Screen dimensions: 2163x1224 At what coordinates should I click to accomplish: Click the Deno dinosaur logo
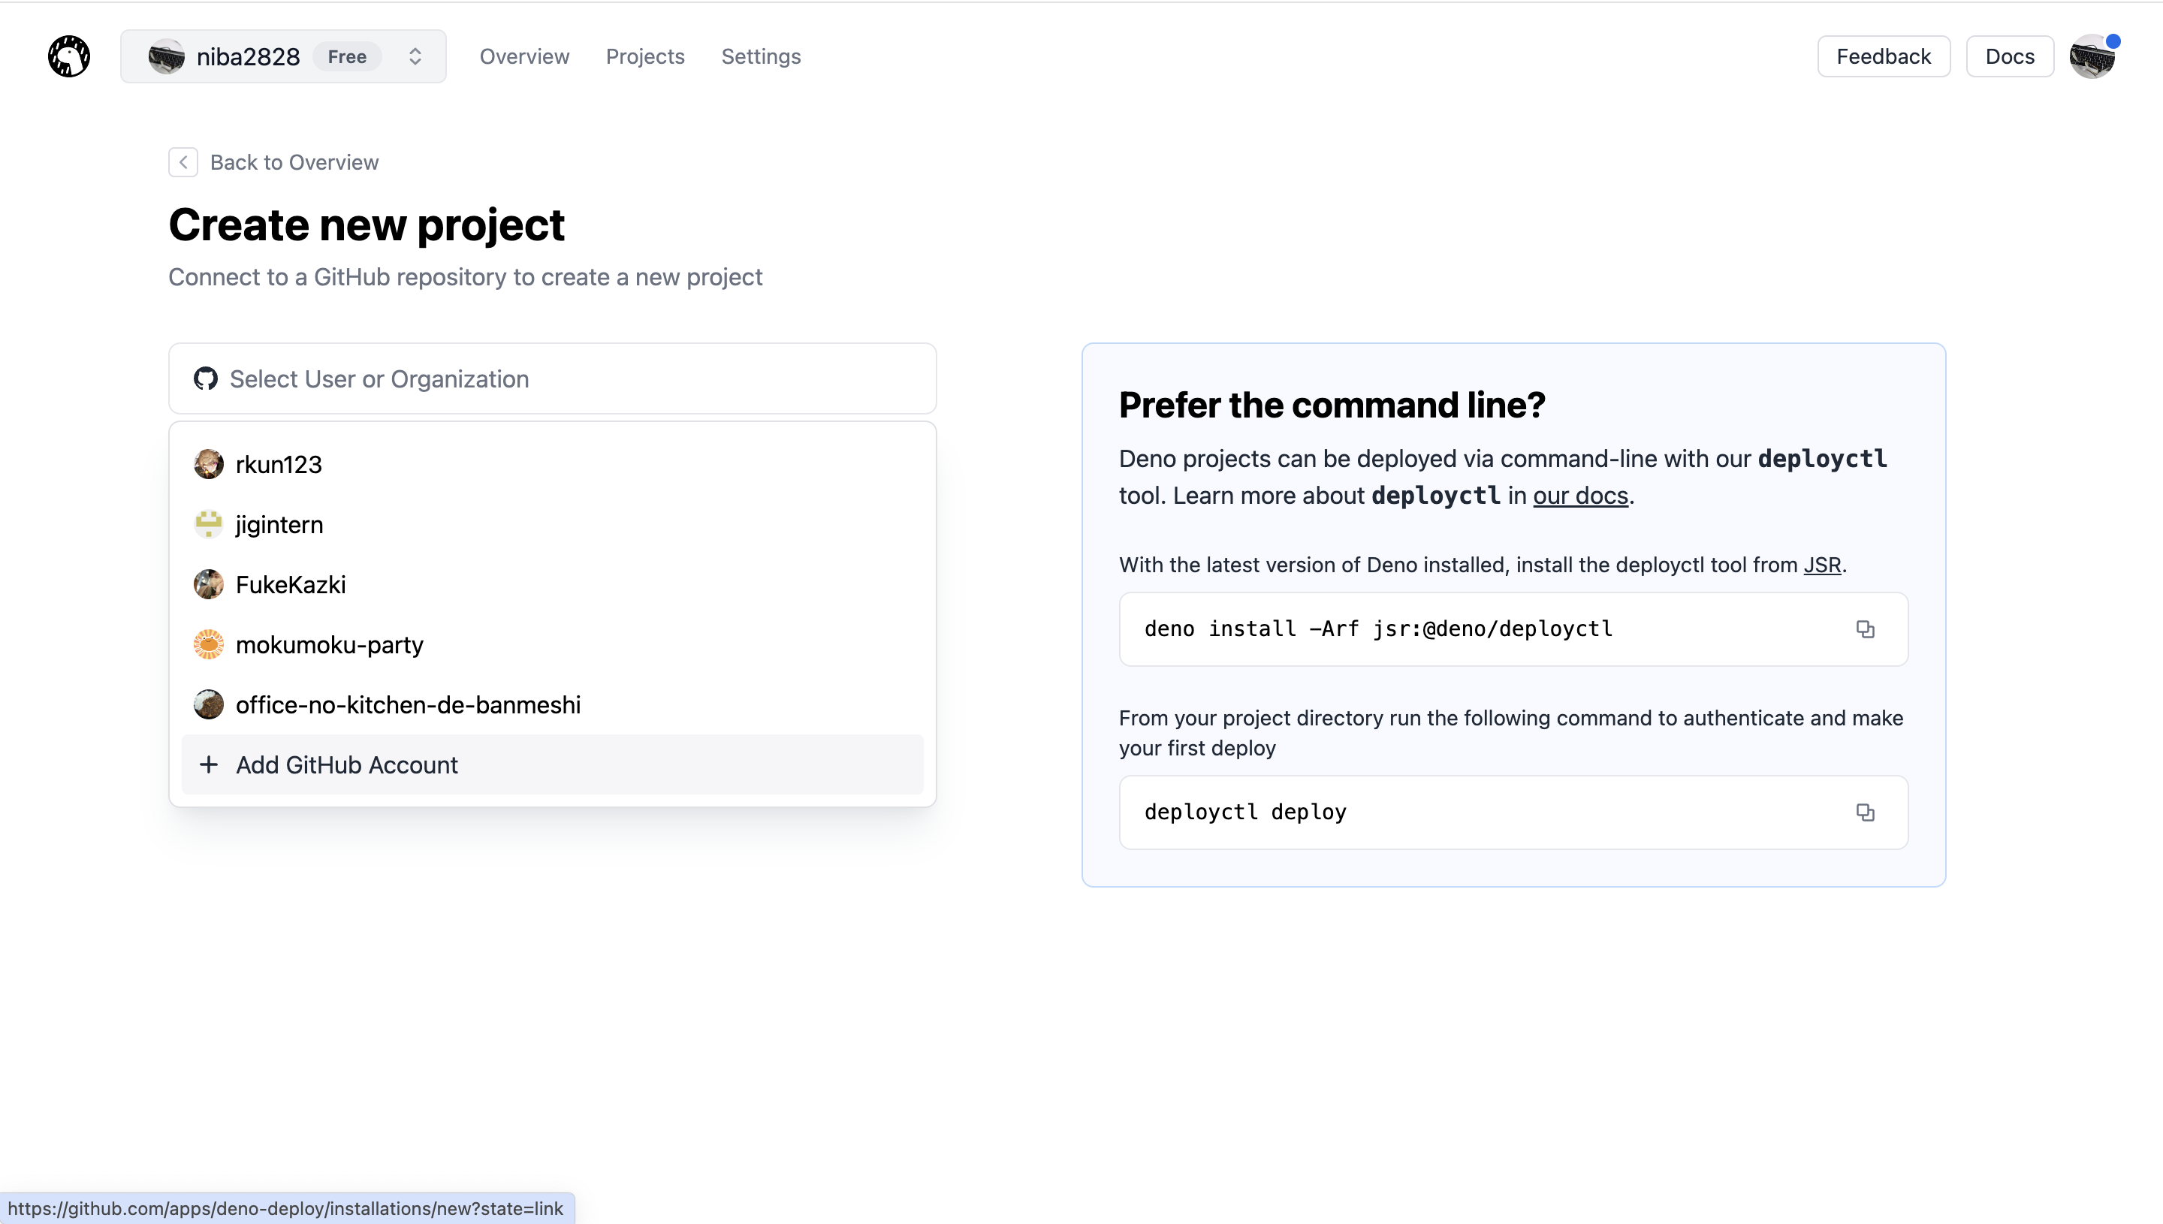[69, 56]
